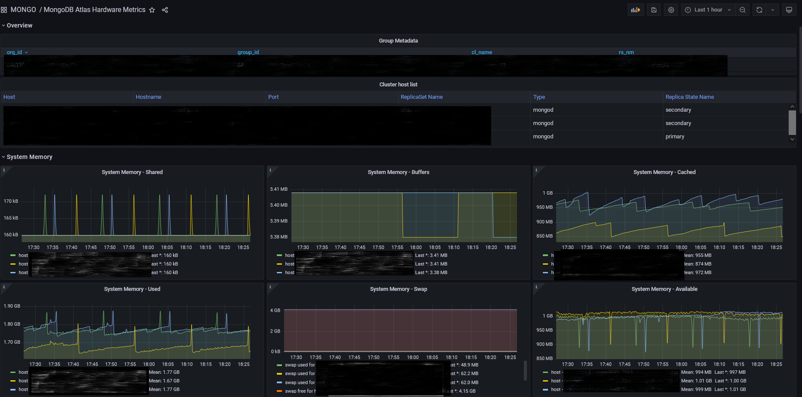The height and width of the screenshot is (397, 802).
Task: Toggle 'swap free for' series in Swap legend
Action: coord(300,391)
